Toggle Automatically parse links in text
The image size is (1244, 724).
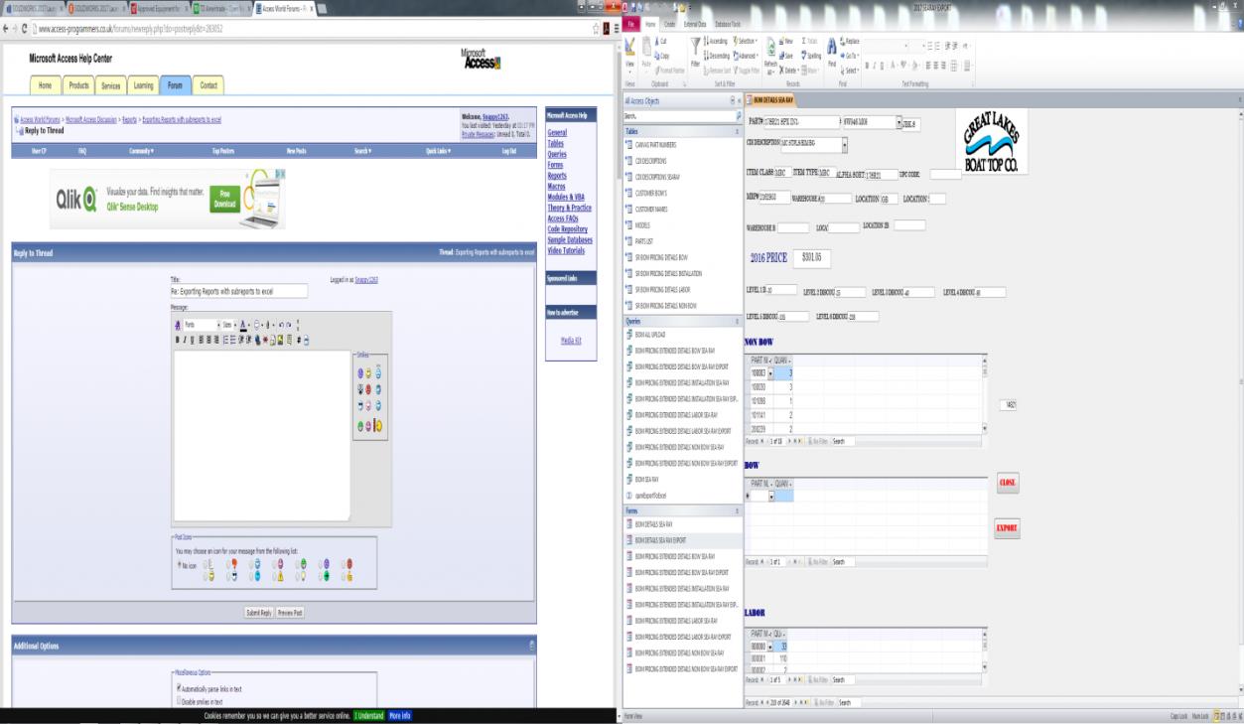[x=178, y=688]
